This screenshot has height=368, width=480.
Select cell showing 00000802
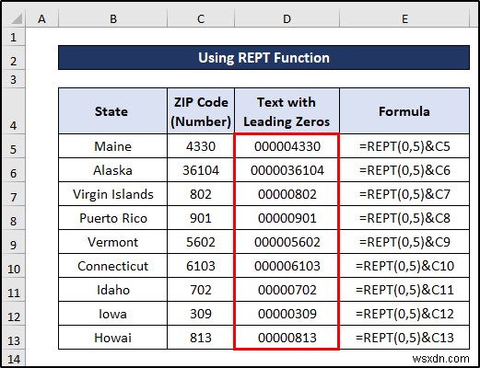pos(287,194)
